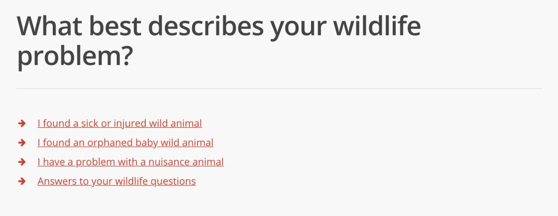Screen dimensions: 558x216
Task: Click arrow icon beside wildlife questions link
Action: tap(22, 181)
